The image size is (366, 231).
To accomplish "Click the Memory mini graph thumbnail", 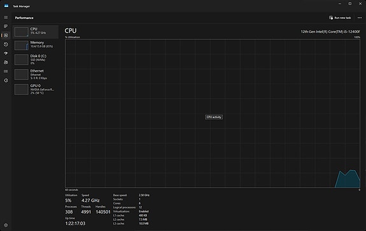I will pos(22,45).
